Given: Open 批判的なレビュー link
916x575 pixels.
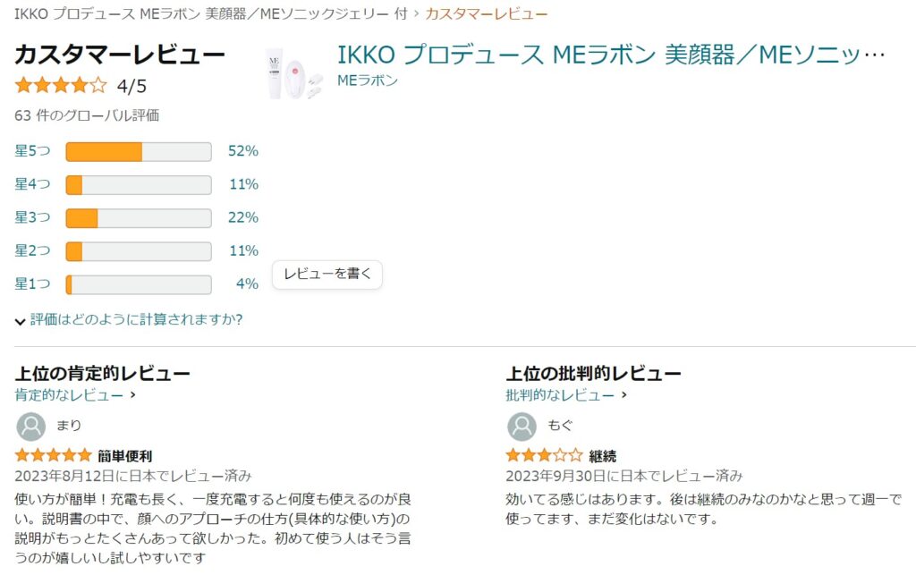Looking at the screenshot, I should coord(561,394).
